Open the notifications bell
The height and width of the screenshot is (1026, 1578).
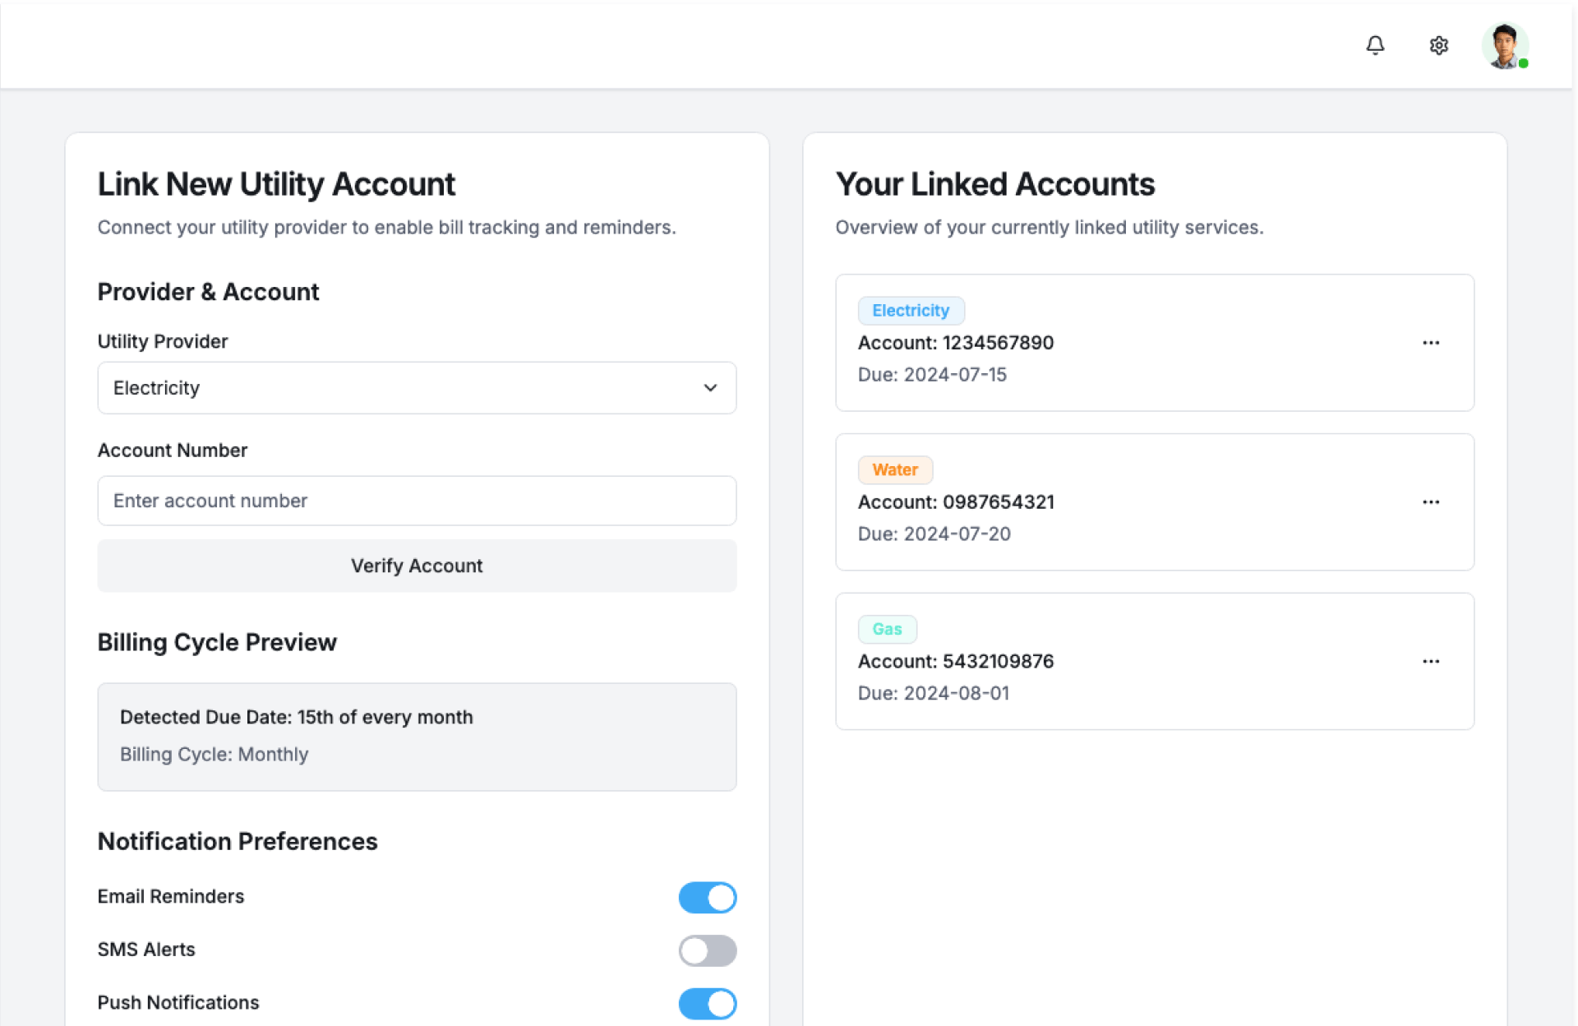click(x=1375, y=45)
